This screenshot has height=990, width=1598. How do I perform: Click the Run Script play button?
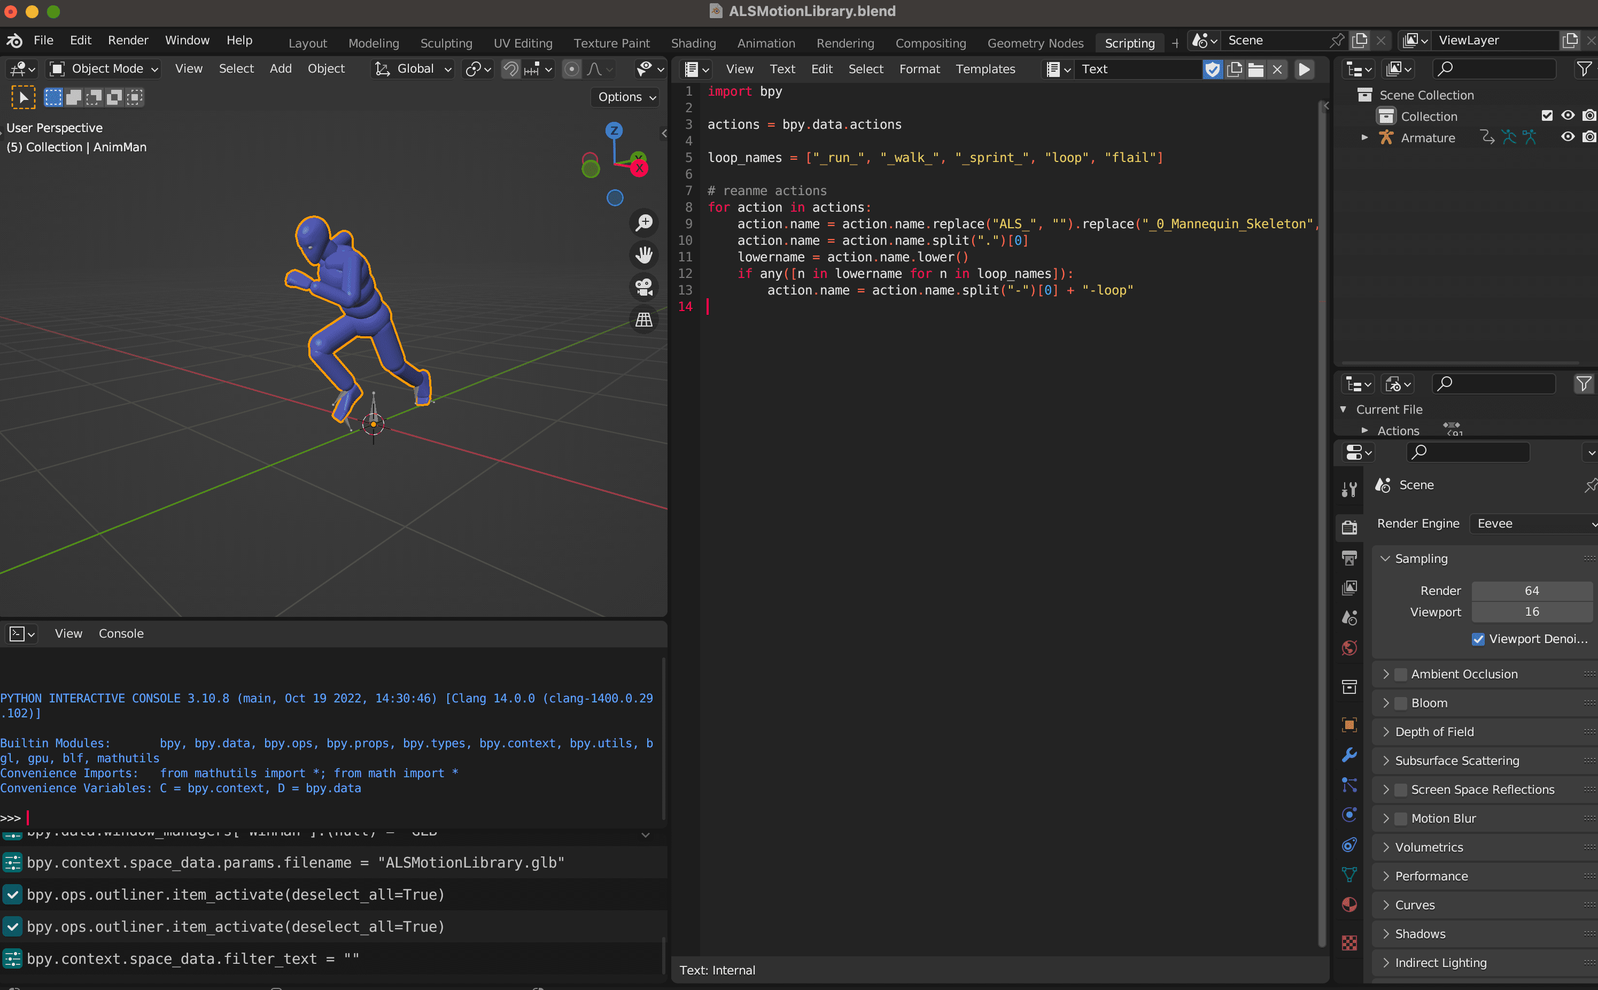1304,69
